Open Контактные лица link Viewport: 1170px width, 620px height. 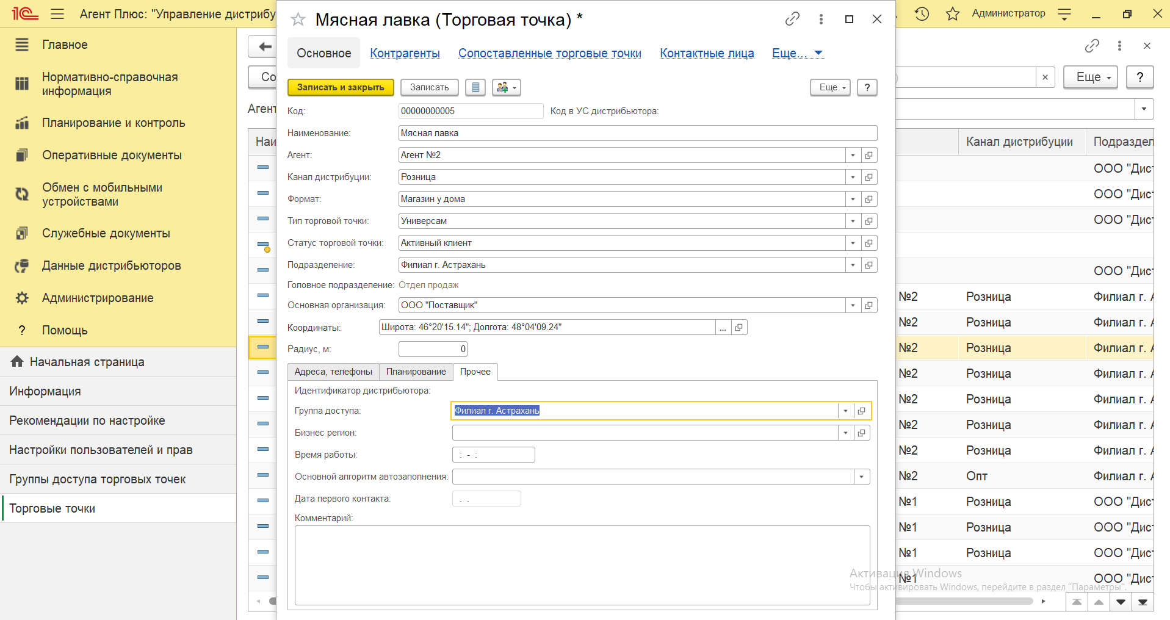click(x=707, y=53)
